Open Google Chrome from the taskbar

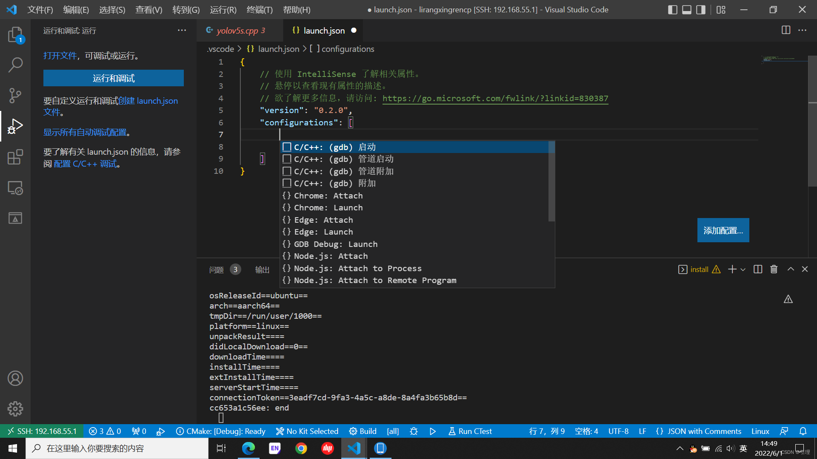point(301,448)
